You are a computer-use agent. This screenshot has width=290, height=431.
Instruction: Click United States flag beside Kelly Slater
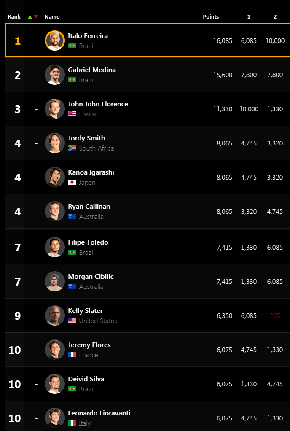click(72, 321)
